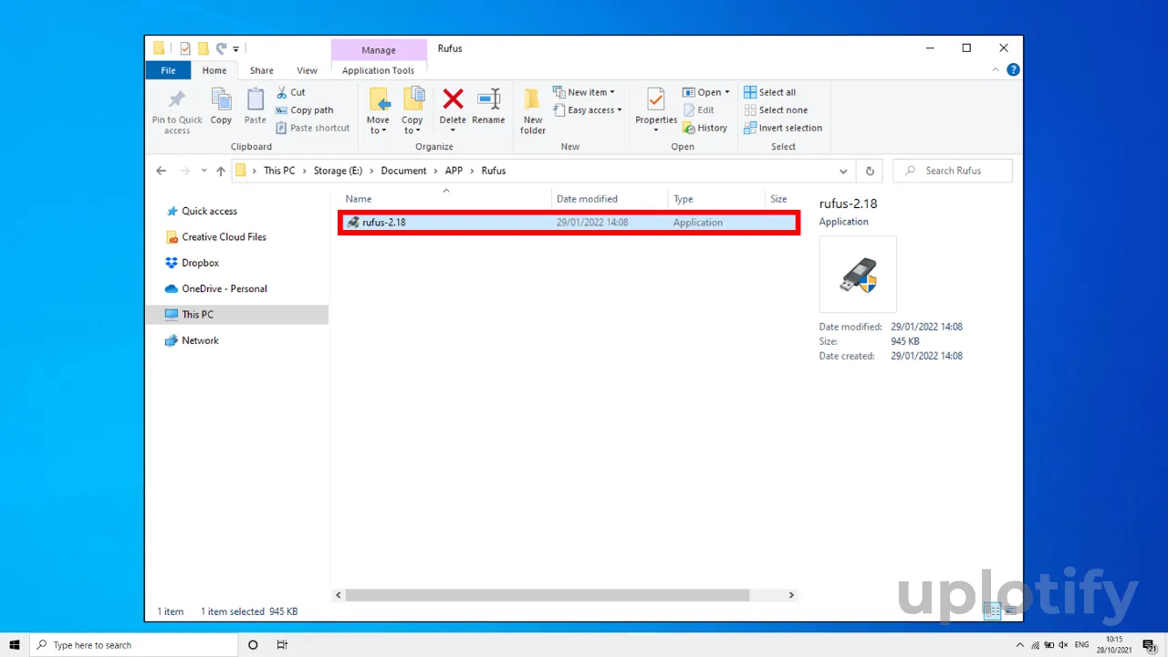Open the Windows Start menu
Viewport: 1168px width, 657px height.
point(15,645)
